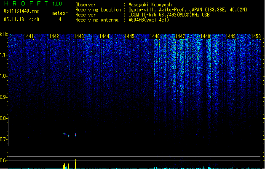Click the meteor count value 4

pyautogui.click(x=60, y=19)
